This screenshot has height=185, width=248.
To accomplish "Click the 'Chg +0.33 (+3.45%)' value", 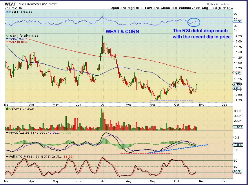I will click(216, 8).
